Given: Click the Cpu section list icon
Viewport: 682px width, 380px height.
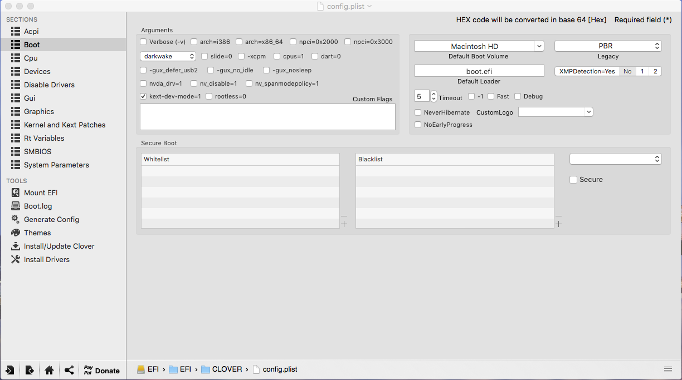Looking at the screenshot, I should (x=16, y=58).
